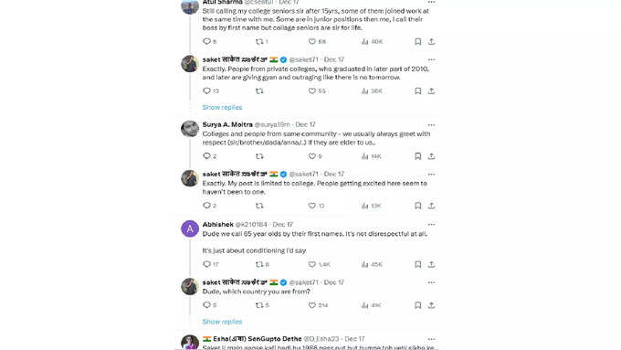This screenshot has width=621, height=350.
Task: Open more options on Esha SenGupta's tweet
Action: 431,339
